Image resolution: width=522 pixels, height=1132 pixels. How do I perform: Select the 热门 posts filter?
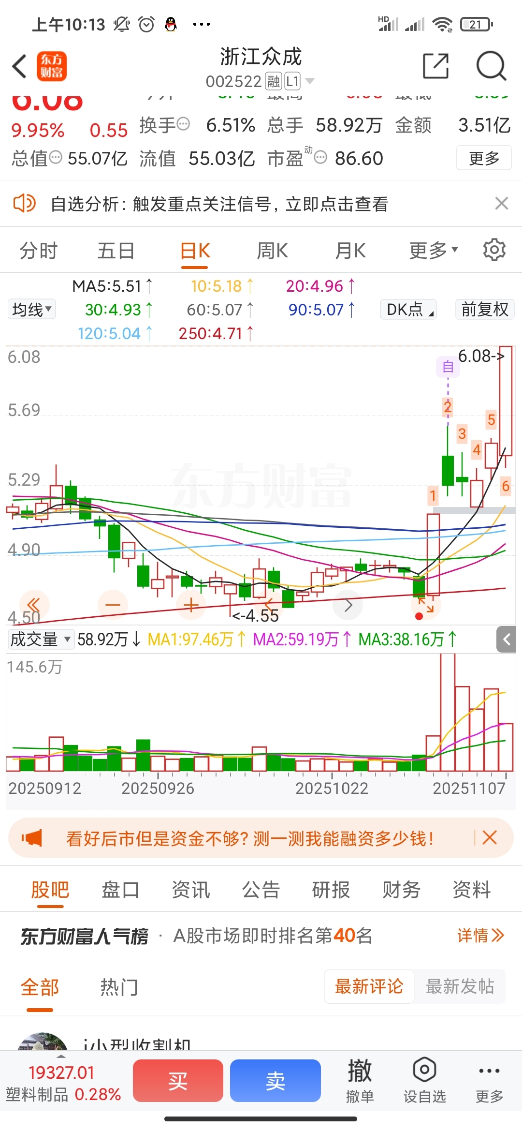point(119,987)
